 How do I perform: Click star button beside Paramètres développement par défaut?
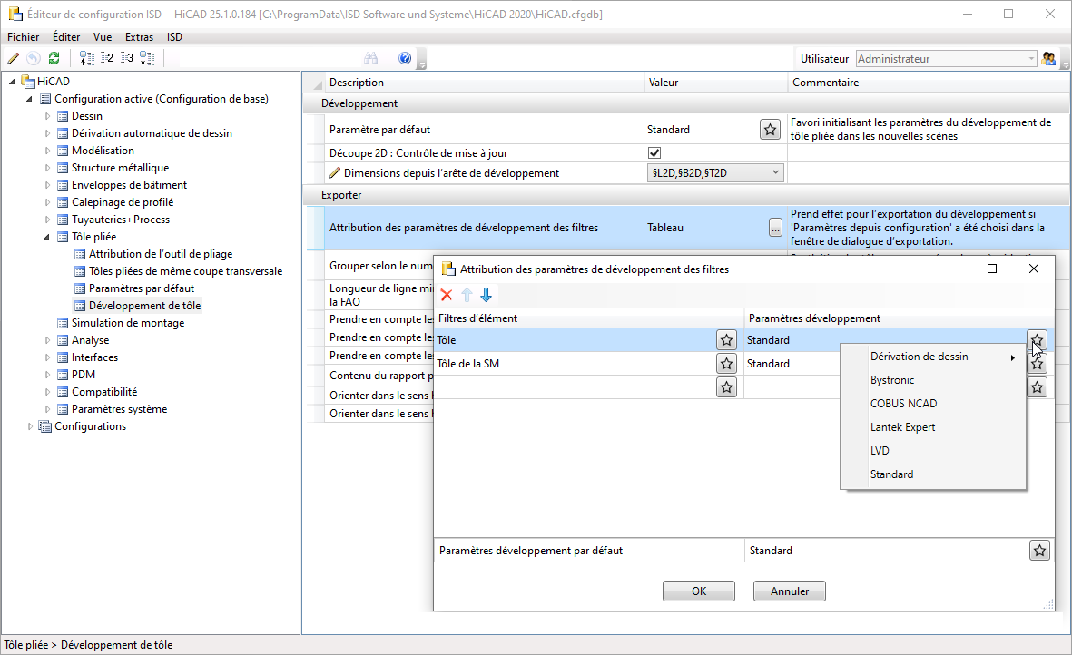(x=1039, y=551)
